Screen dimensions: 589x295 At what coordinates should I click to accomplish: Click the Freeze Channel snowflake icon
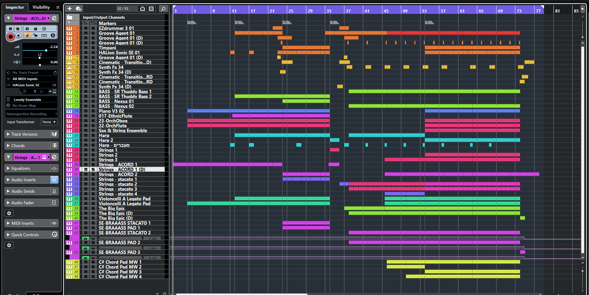pos(53,35)
